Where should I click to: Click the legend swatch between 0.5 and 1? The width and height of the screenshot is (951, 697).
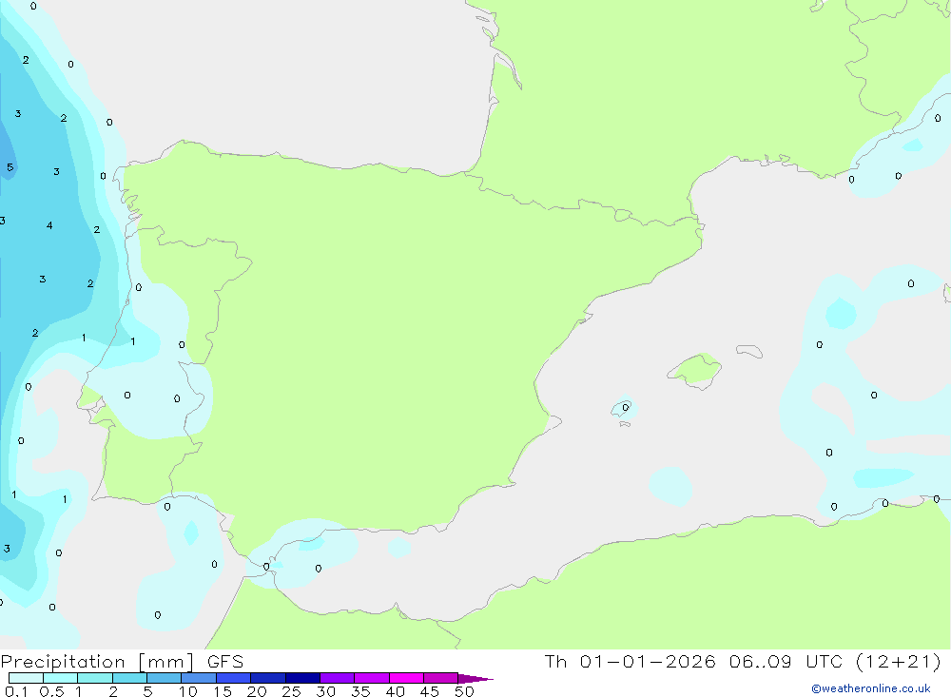[60, 678]
